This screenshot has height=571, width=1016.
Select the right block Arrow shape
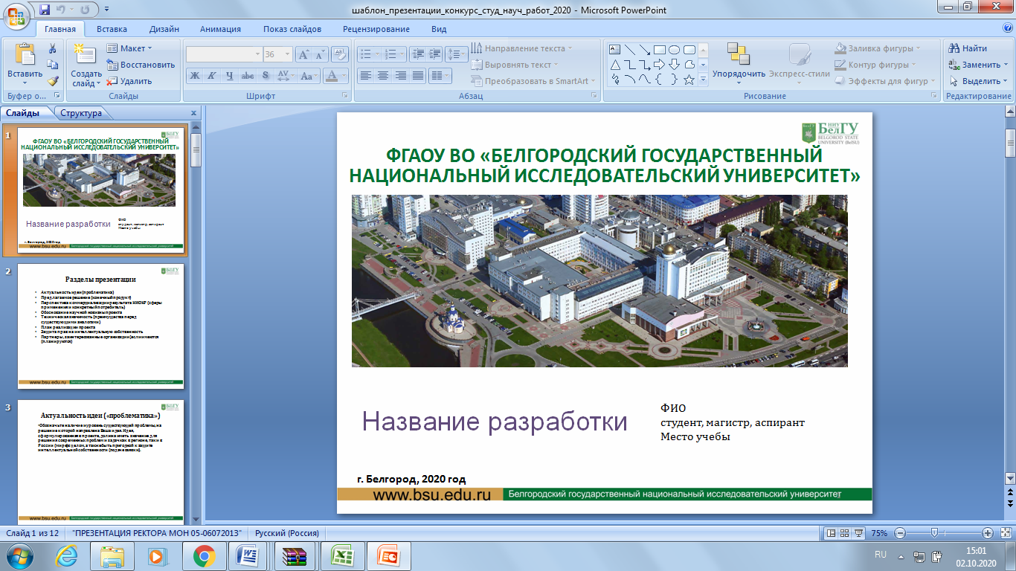(660, 64)
